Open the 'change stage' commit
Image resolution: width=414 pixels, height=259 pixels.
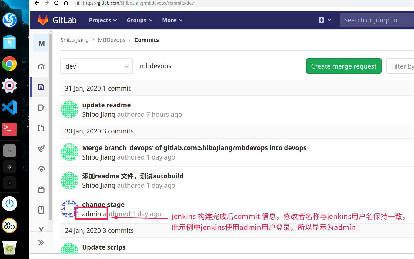[x=103, y=205]
